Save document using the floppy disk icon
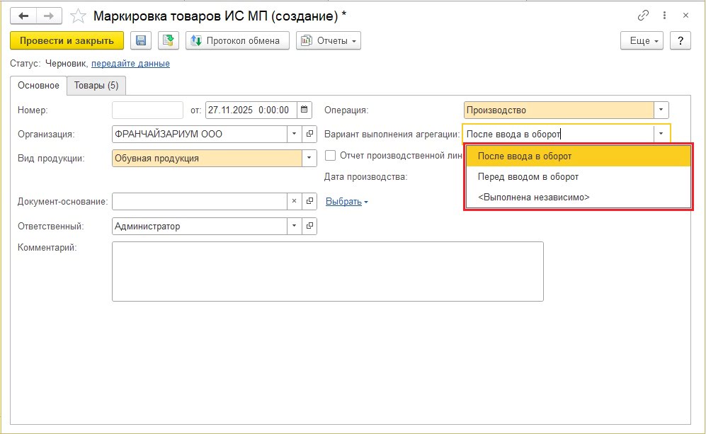This screenshot has width=706, height=434. click(140, 41)
